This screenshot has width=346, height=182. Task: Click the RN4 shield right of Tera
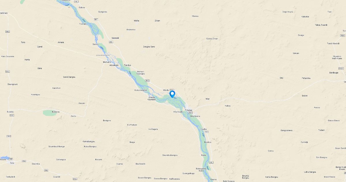(x=24, y=161)
